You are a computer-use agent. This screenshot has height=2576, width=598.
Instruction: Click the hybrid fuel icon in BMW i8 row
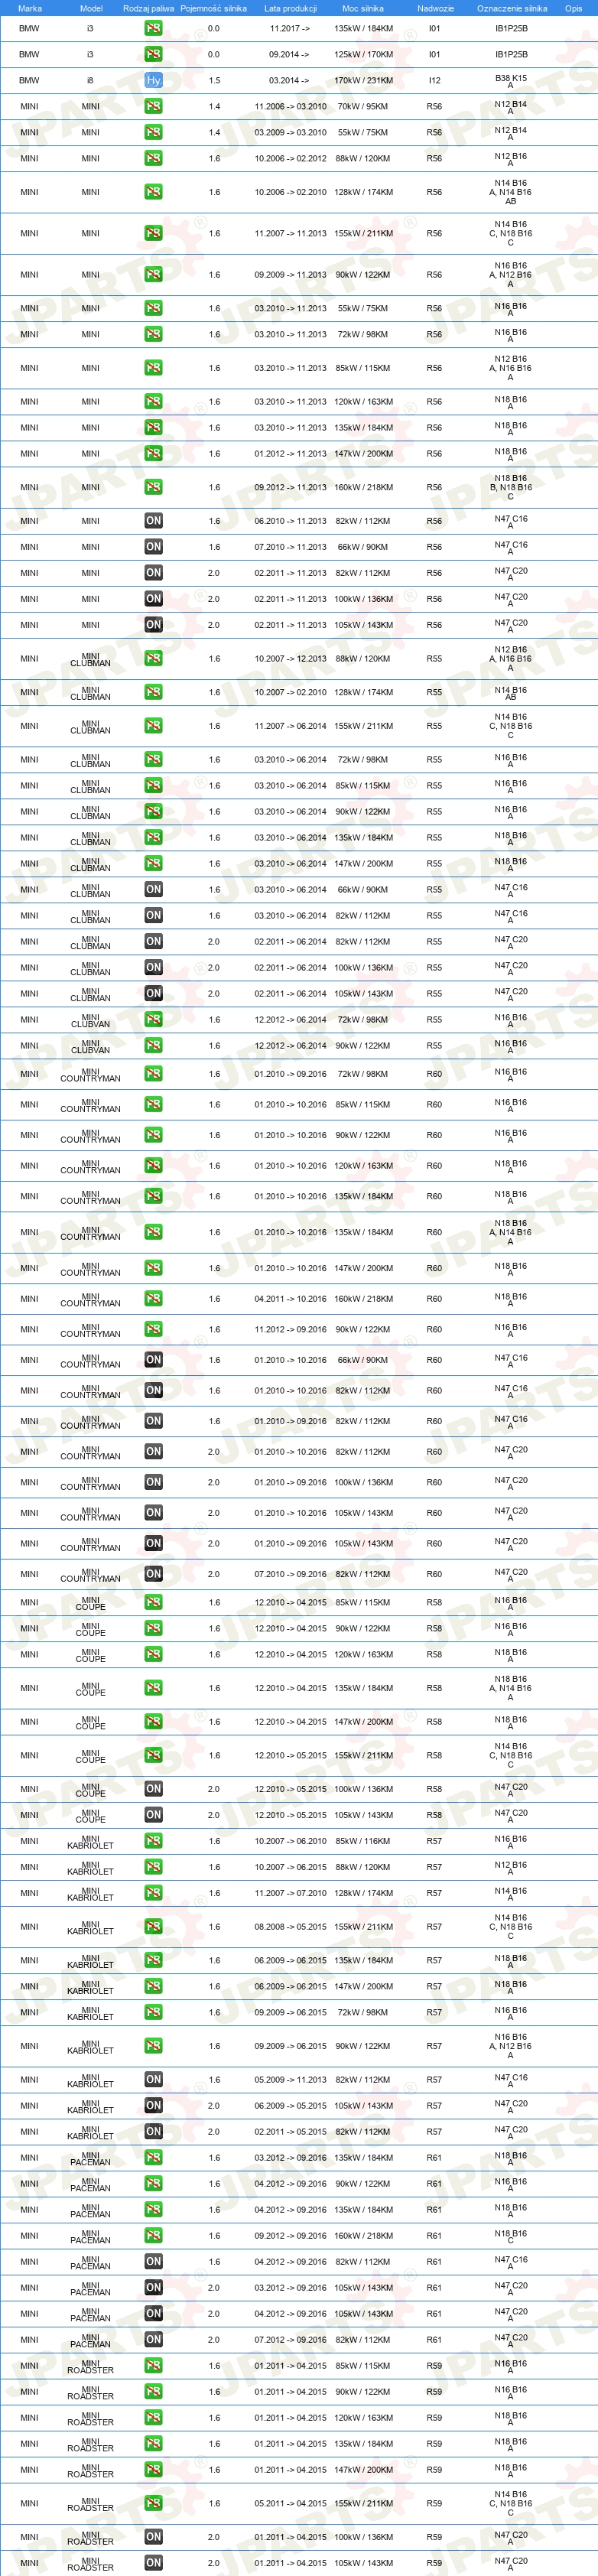click(153, 80)
